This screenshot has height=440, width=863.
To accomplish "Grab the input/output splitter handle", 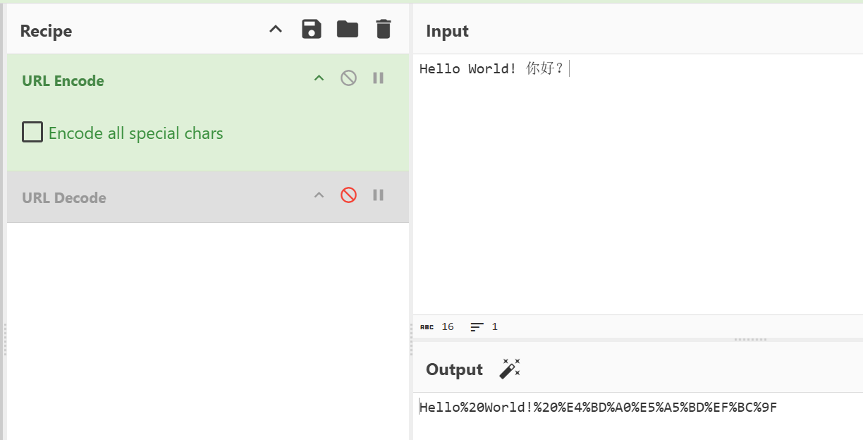I will [750, 339].
